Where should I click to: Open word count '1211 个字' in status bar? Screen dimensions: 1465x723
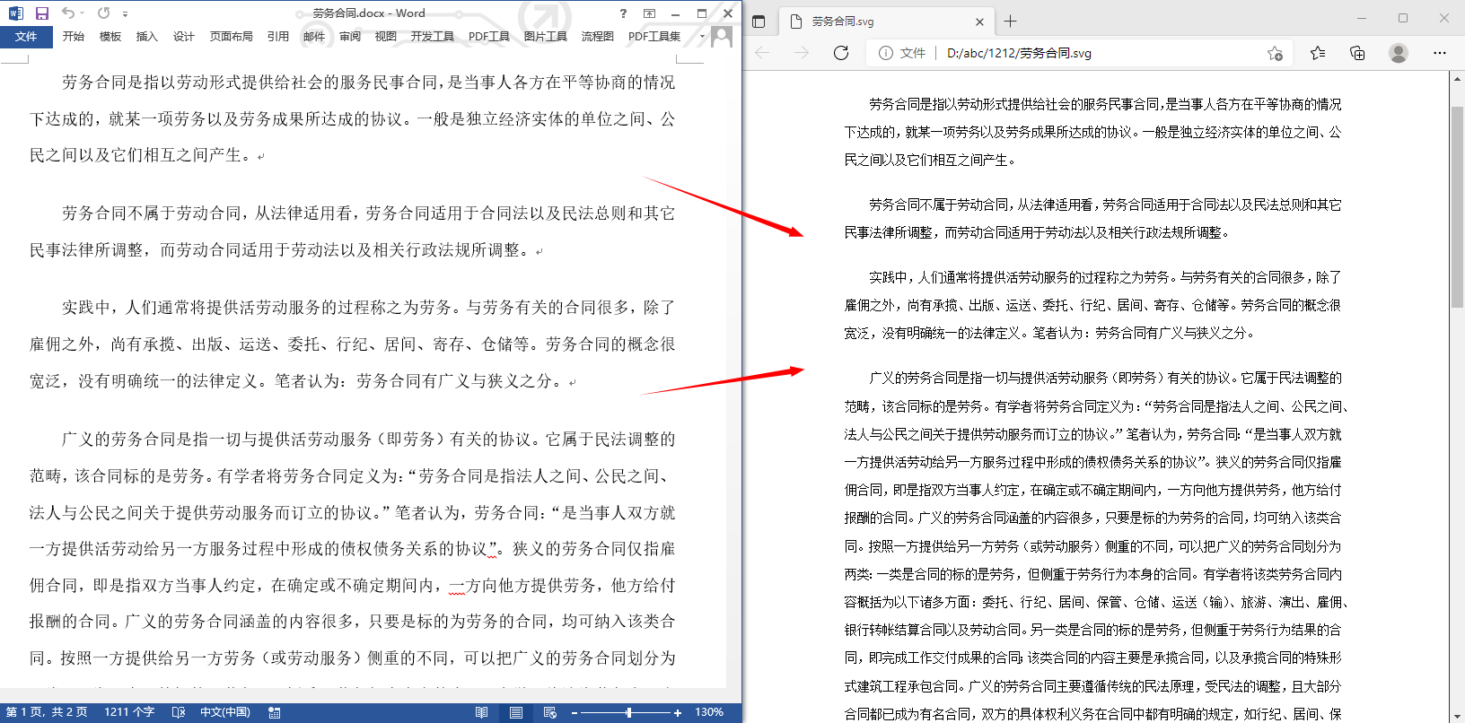click(129, 712)
